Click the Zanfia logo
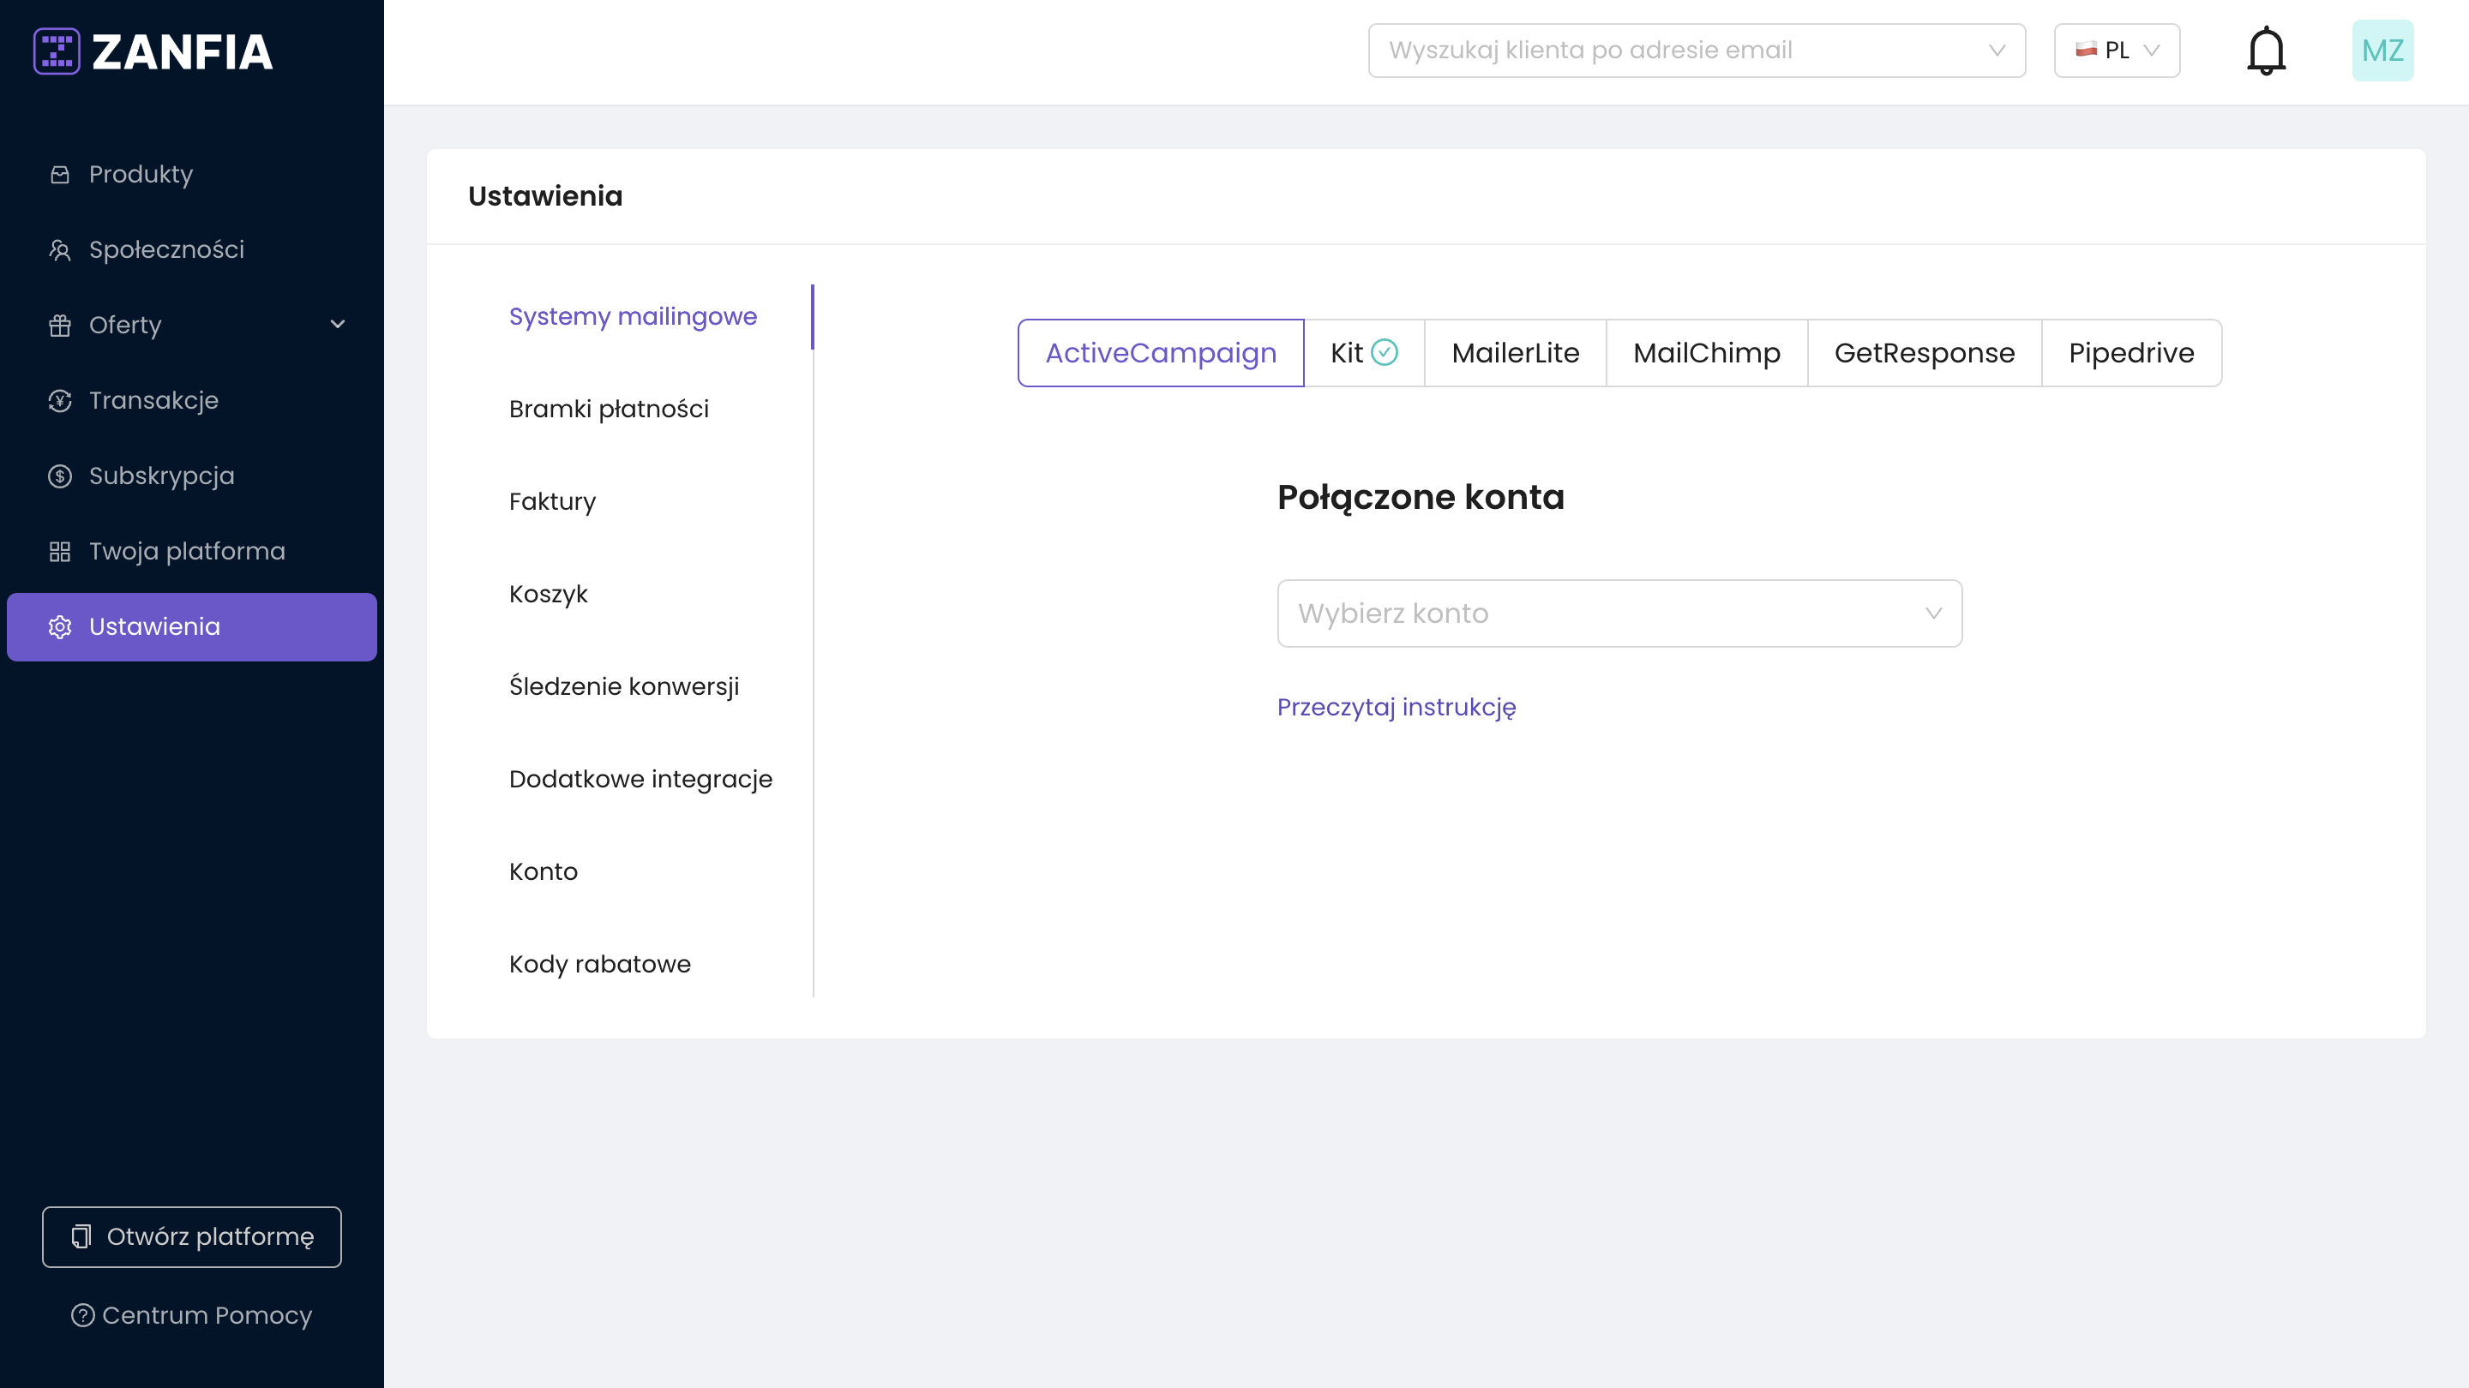This screenshot has width=2469, height=1388. pyautogui.click(x=153, y=51)
